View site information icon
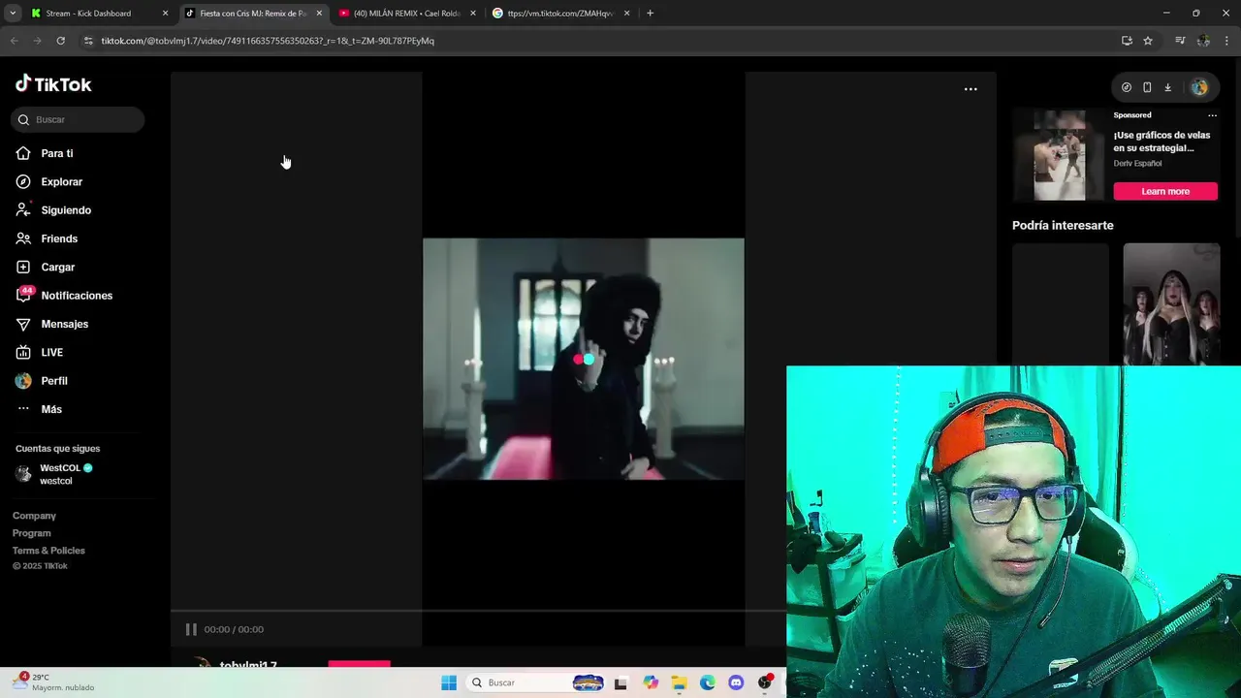This screenshot has height=698, width=1241. [x=88, y=41]
